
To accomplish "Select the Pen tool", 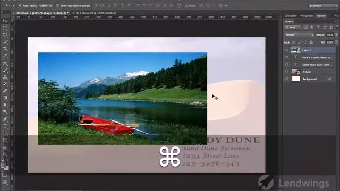I will 5,119.
